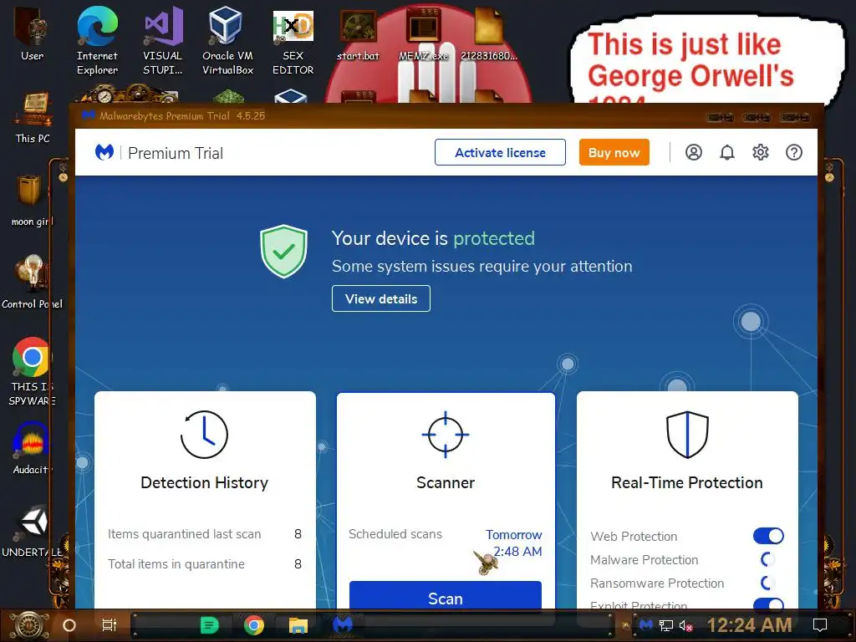Open the User desktop icon

point(33,33)
